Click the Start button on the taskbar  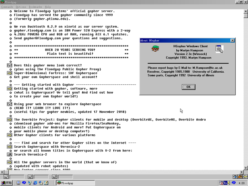pos(7,183)
